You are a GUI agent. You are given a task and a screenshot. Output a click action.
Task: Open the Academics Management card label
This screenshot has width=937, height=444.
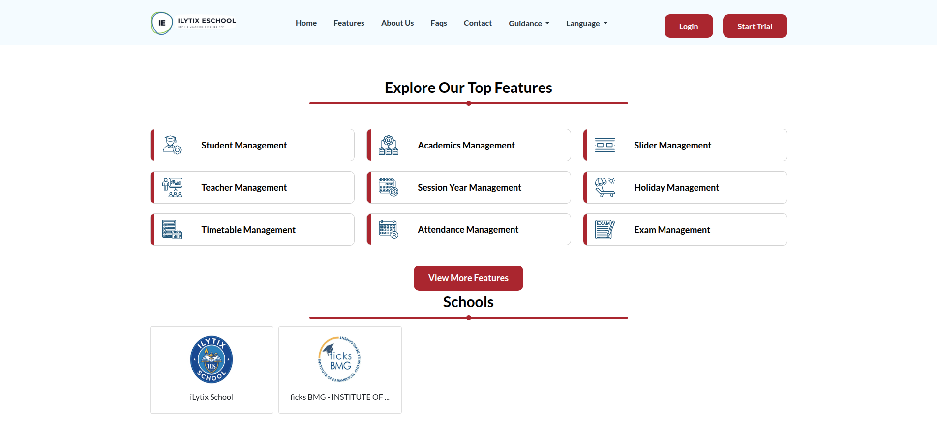[466, 145]
